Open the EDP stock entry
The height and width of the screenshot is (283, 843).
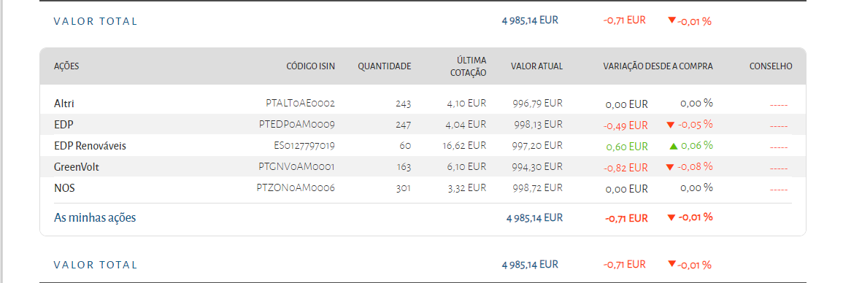[63, 125]
